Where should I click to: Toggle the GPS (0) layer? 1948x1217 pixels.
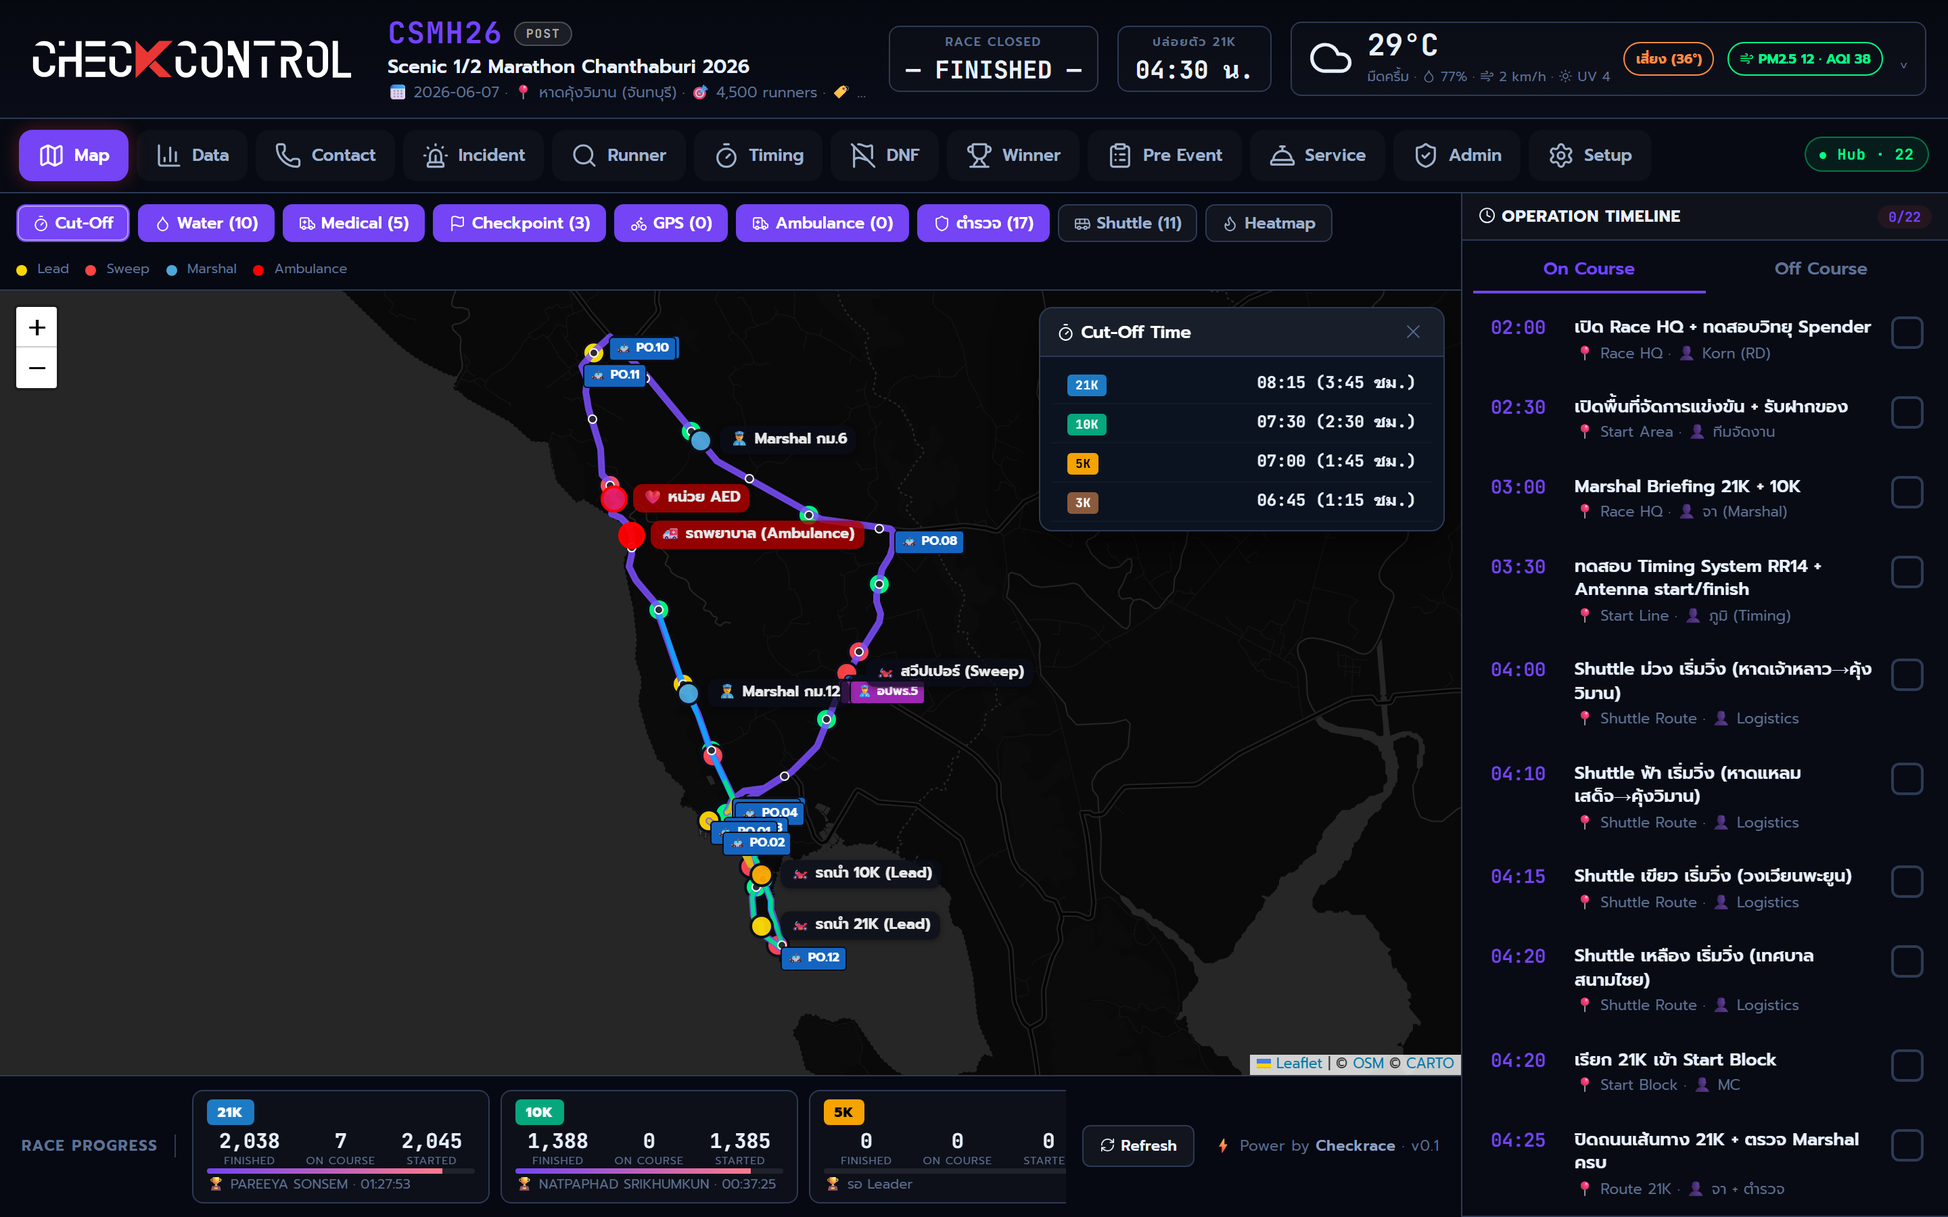point(670,223)
